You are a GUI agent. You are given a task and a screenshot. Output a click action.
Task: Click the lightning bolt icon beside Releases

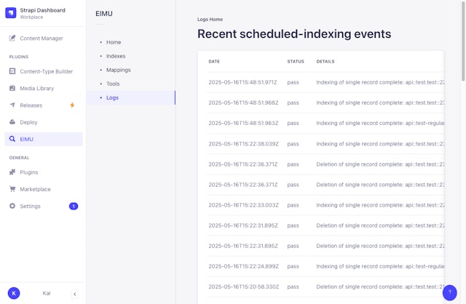tap(72, 105)
